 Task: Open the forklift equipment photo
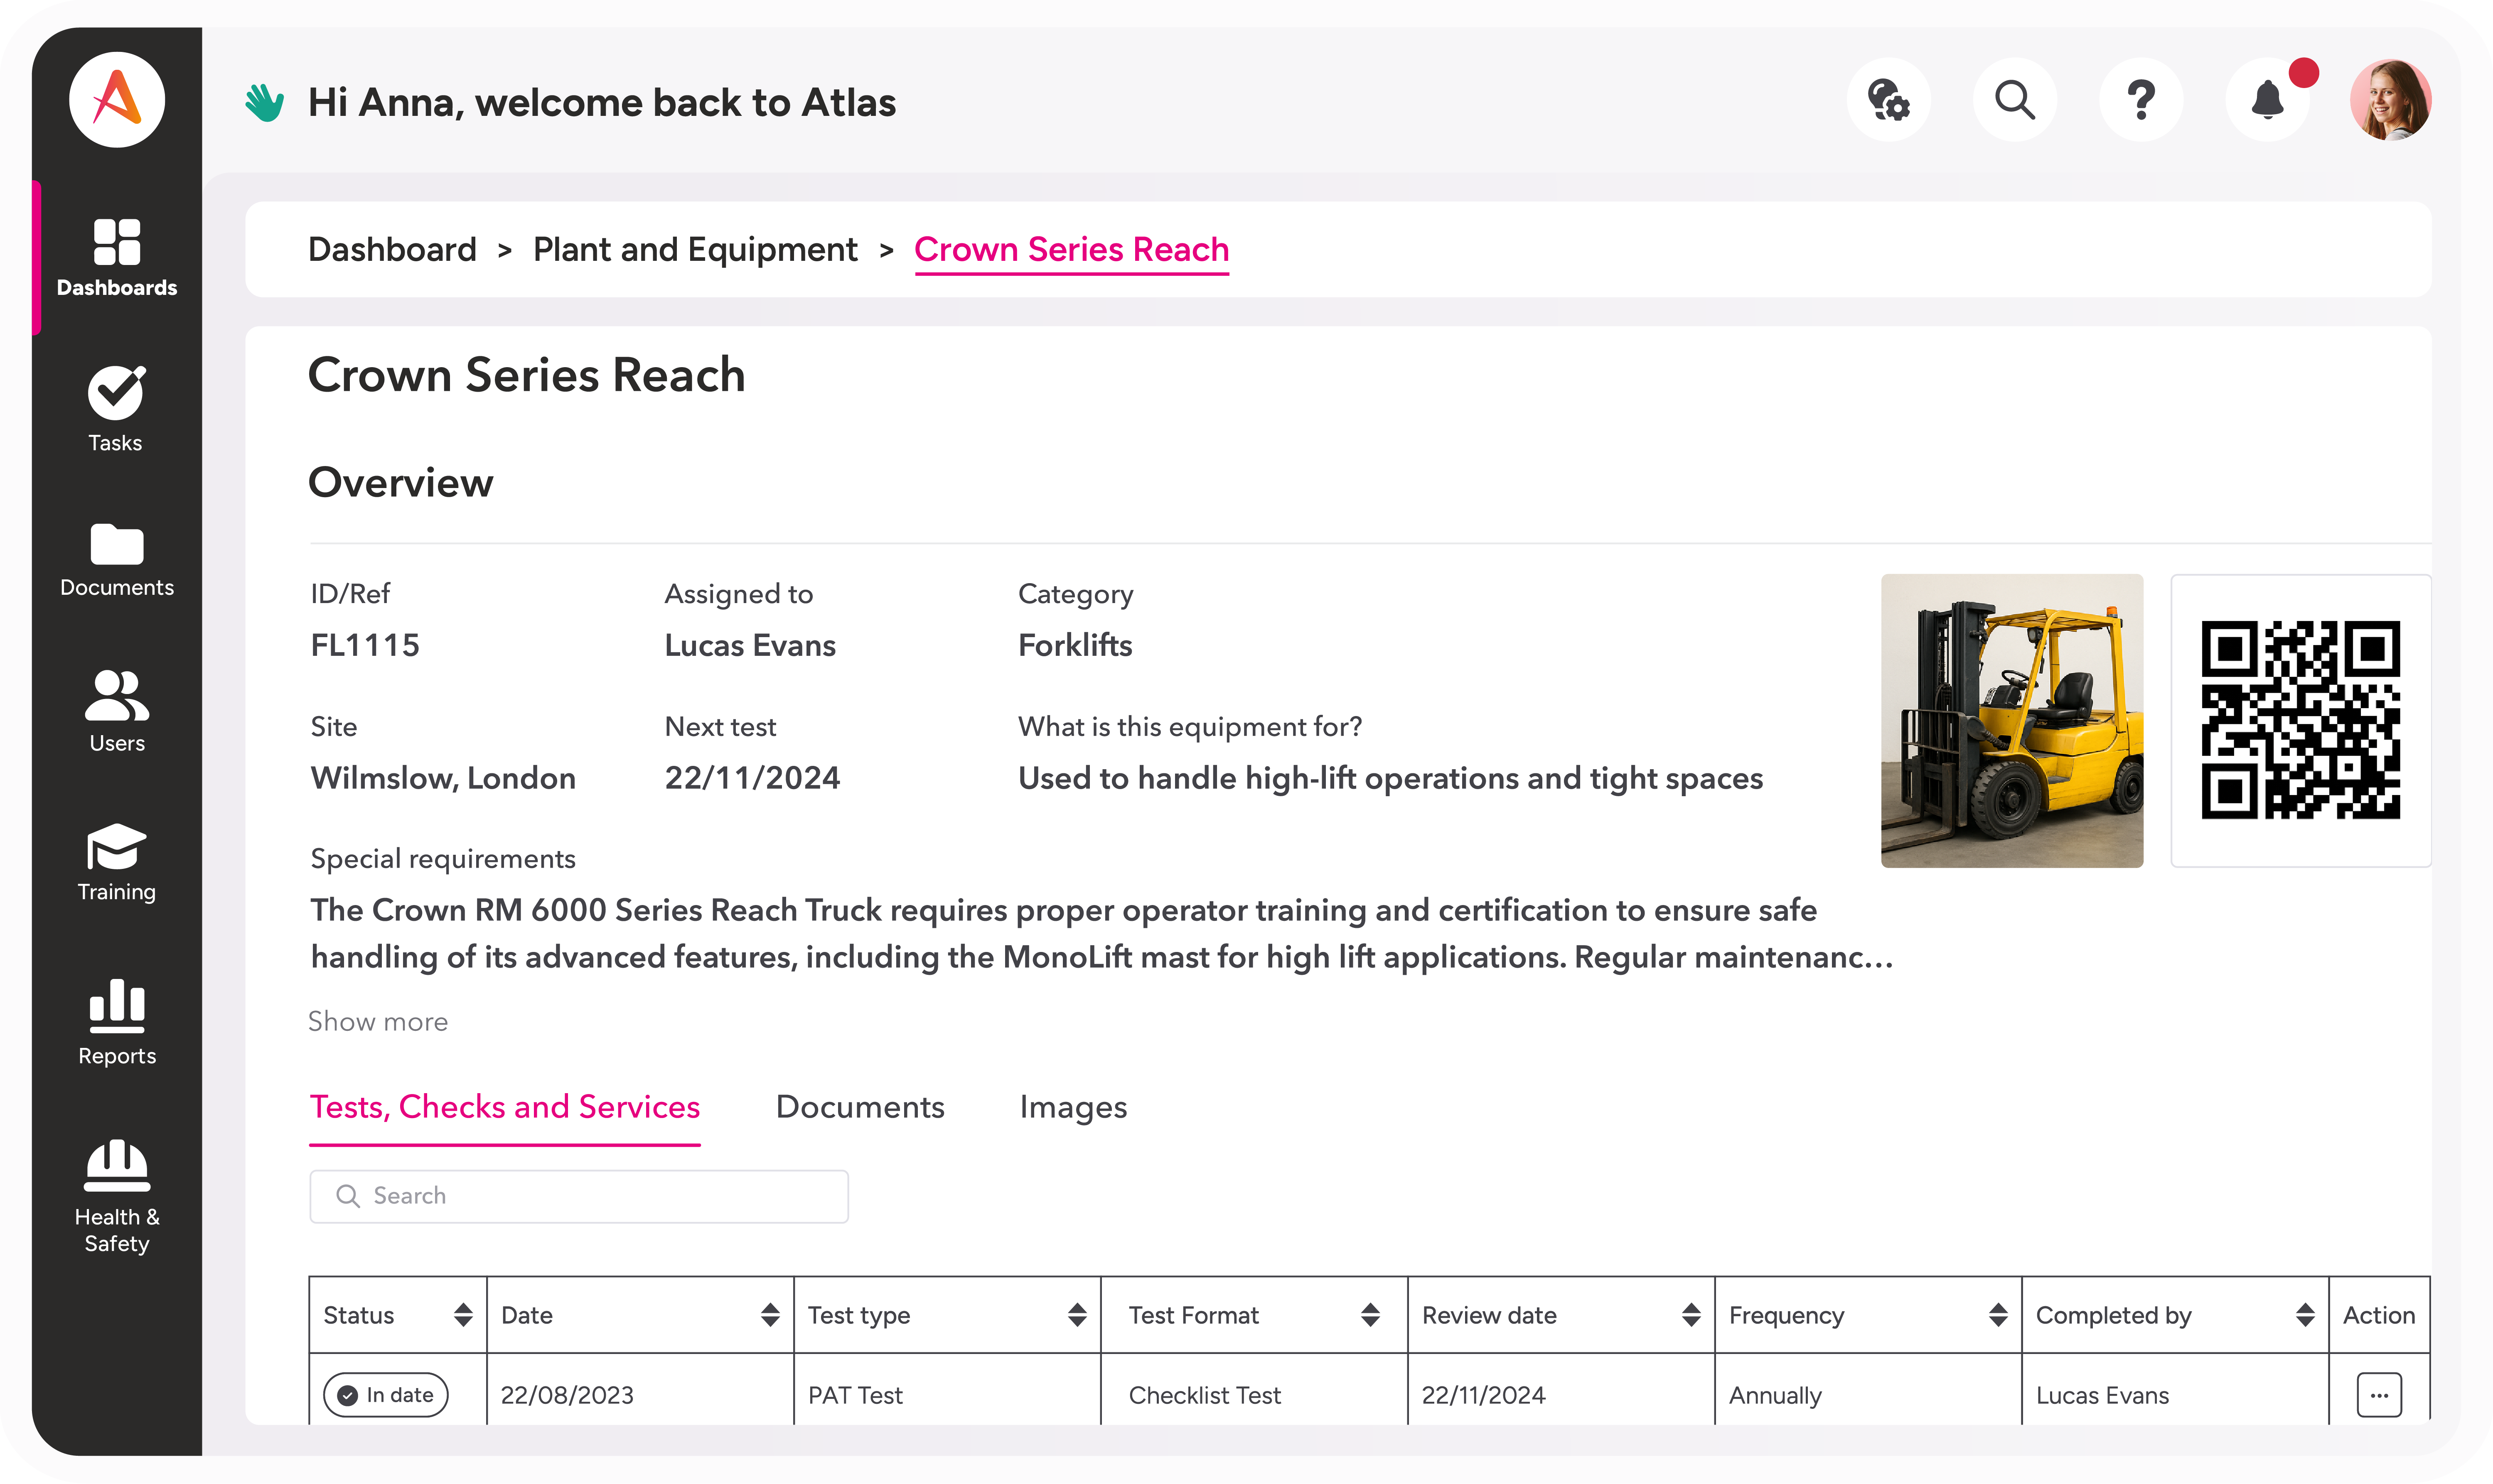pyautogui.click(x=2012, y=720)
